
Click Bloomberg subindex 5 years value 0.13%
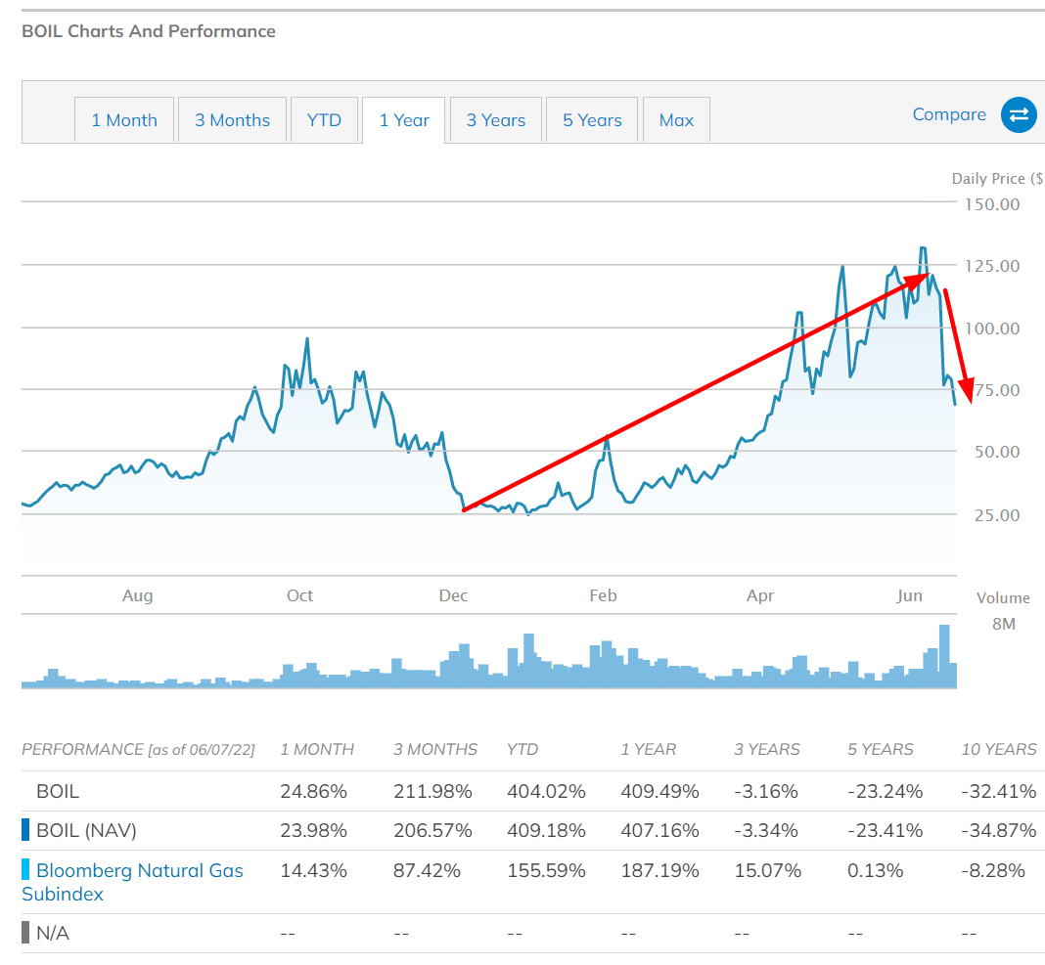pos(875,870)
